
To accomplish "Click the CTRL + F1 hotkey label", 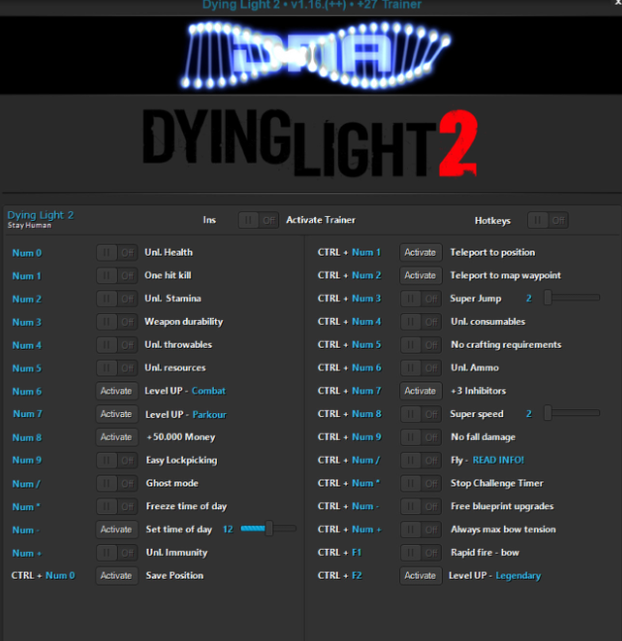I will point(340,553).
